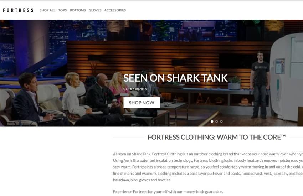Open the SHOP ALL menu item

click(x=47, y=10)
